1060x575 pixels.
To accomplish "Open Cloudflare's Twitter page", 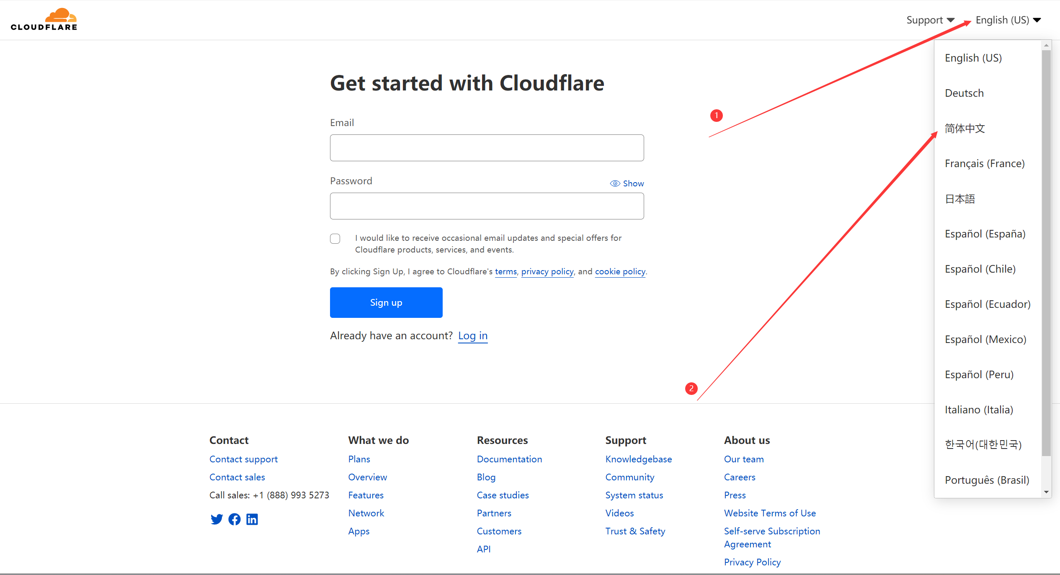I will pos(217,519).
